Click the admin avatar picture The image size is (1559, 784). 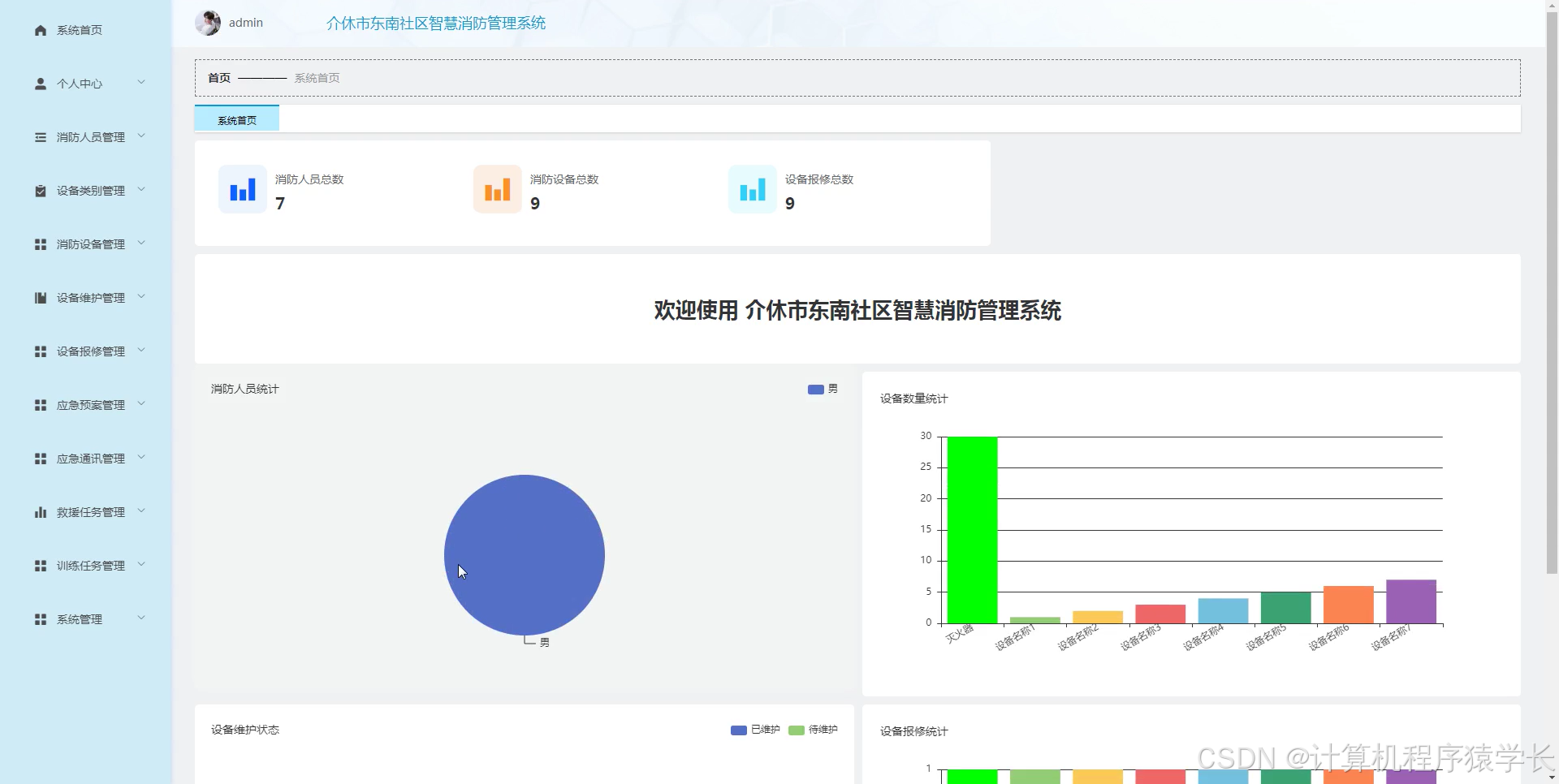[x=208, y=23]
